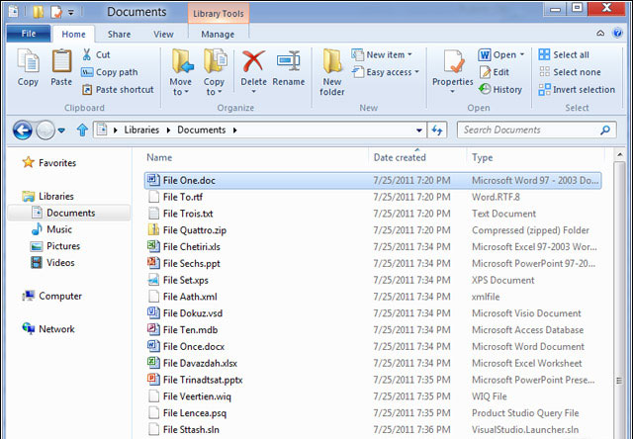Select File Sechs.ppt
This screenshot has width=633, height=439.
pyautogui.click(x=372, y=263)
